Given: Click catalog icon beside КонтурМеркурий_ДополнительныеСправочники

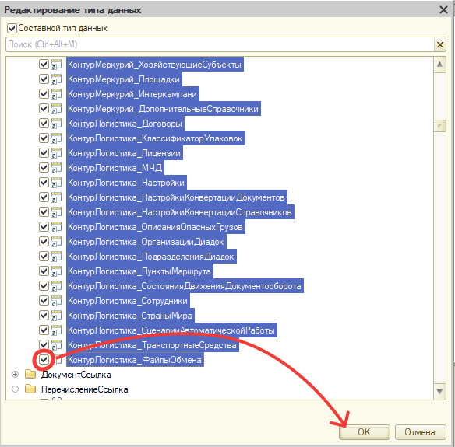Looking at the screenshot, I should [57, 109].
